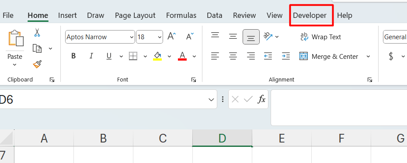
Task: Click the Accounting dollar format icon
Action: click(391, 56)
